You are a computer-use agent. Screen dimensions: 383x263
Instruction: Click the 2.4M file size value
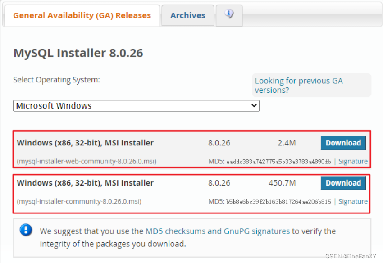pyautogui.click(x=287, y=143)
